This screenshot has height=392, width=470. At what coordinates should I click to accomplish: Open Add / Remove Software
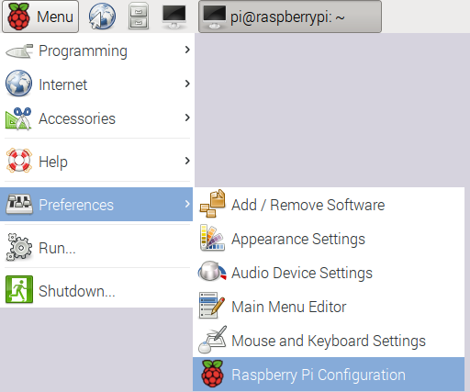[329, 205]
